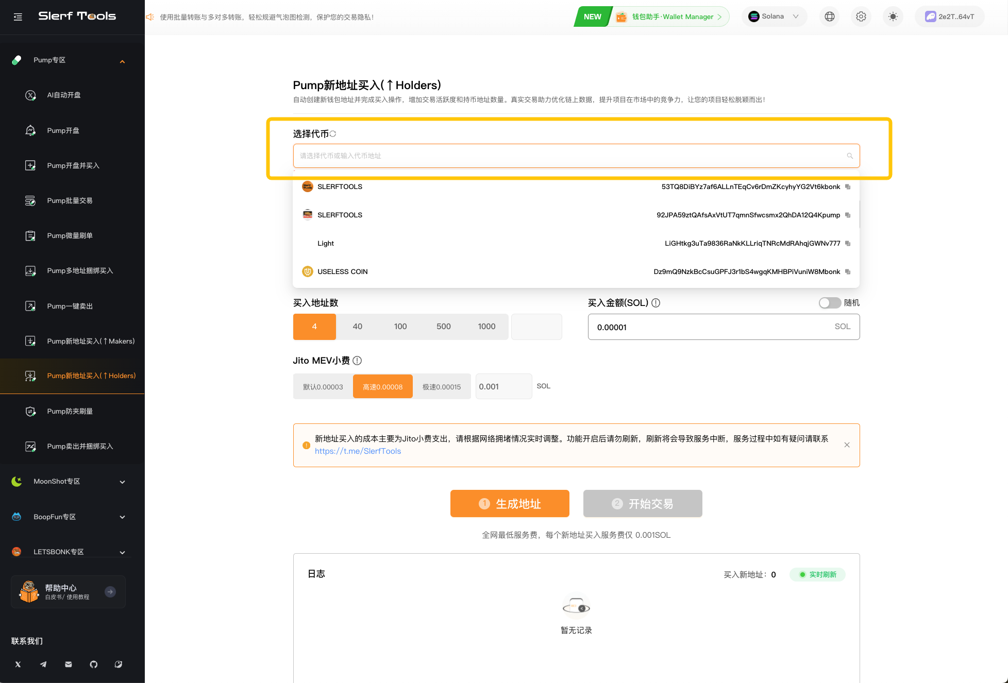
Task: Close the orange notice banner
Action: (x=847, y=445)
